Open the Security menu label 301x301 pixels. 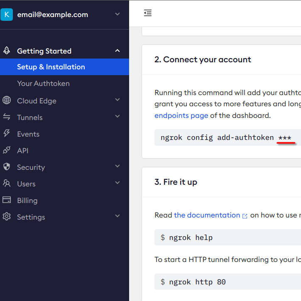[31, 167]
